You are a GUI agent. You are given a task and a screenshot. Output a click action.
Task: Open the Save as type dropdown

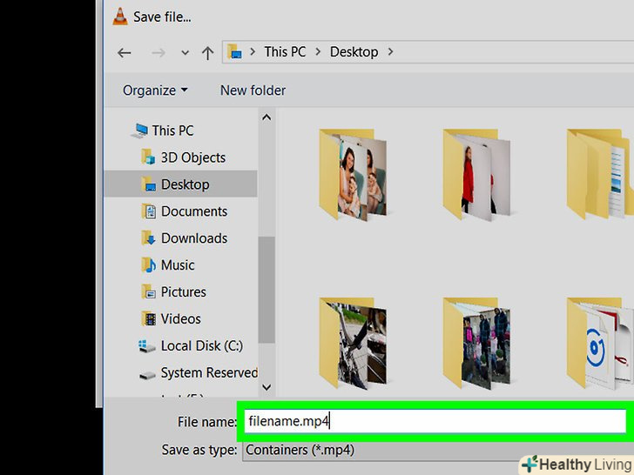tap(438, 450)
